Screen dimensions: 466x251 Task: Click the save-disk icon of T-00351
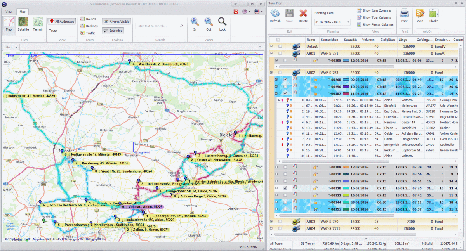[316, 209]
